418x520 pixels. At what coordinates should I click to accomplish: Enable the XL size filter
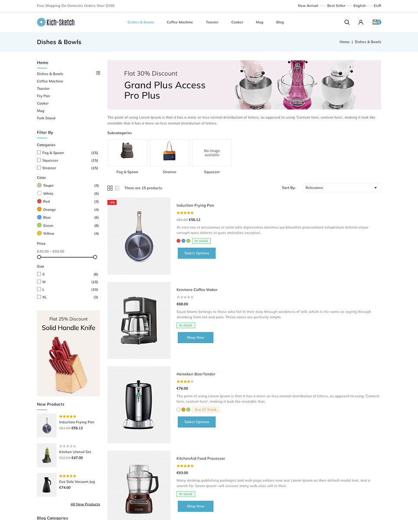coord(39,297)
